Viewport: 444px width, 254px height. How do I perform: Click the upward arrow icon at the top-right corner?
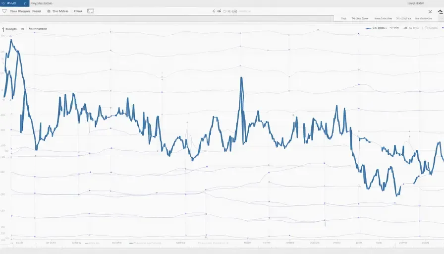(x=441, y=11)
